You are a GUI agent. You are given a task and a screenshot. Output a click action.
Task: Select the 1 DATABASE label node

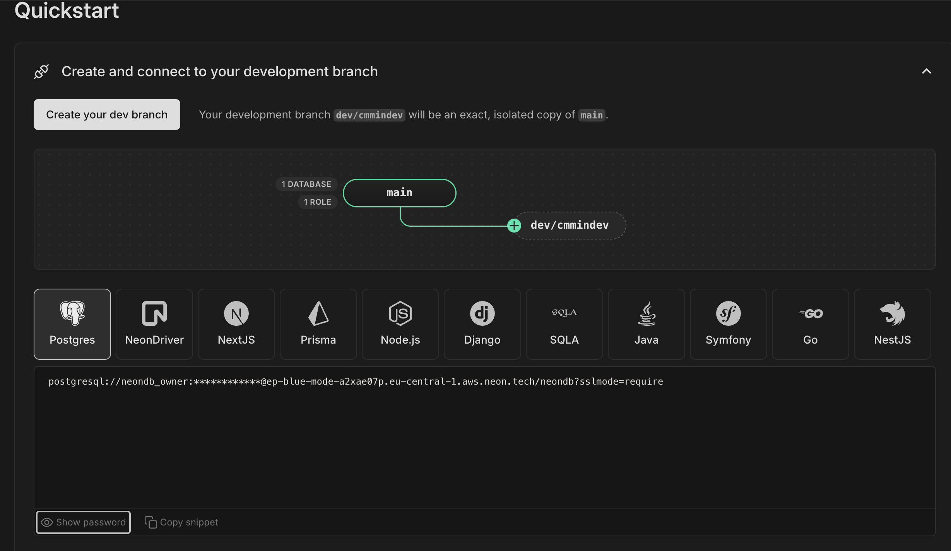pos(306,184)
